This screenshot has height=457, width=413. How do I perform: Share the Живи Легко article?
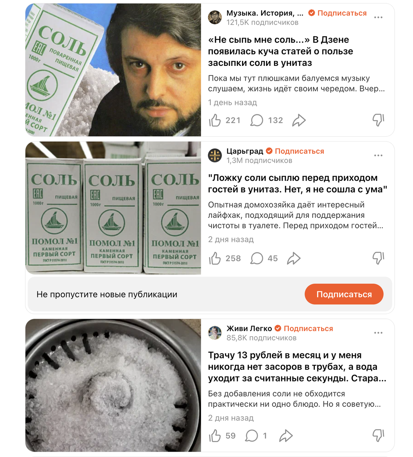pos(286,436)
